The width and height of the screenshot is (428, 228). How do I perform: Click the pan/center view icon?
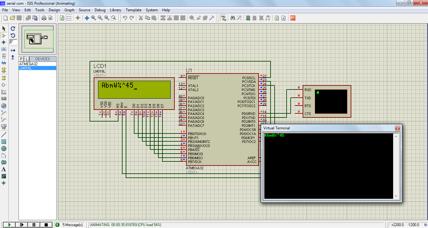click(87, 18)
